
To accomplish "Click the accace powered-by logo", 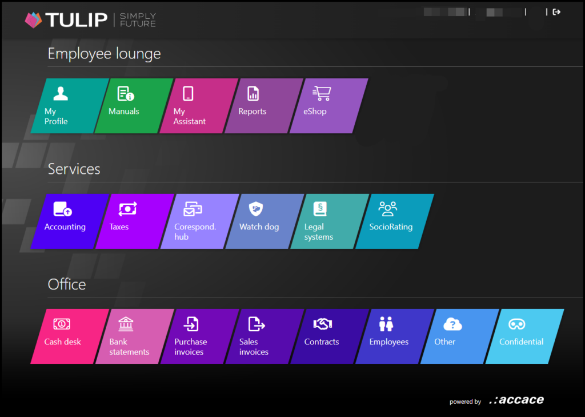I will point(516,400).
